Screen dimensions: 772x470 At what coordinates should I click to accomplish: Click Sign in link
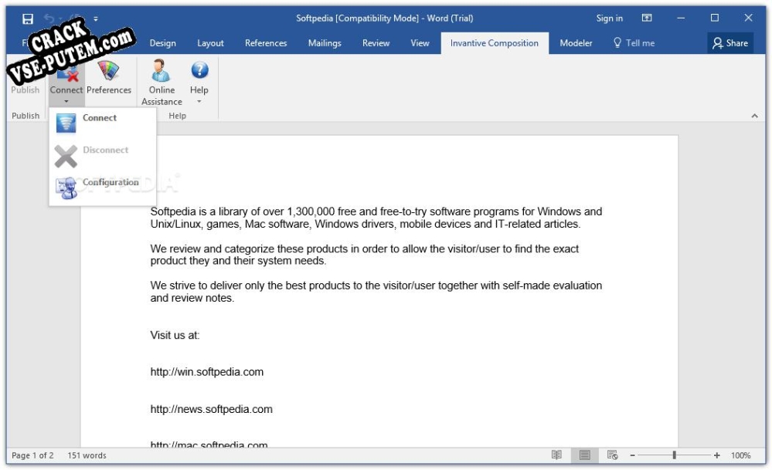[609, 19]
